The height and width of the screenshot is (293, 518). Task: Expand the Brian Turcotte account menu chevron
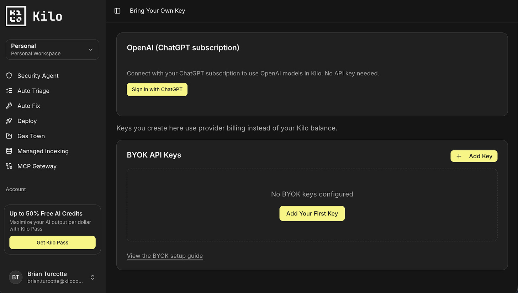tap(92, 277)
